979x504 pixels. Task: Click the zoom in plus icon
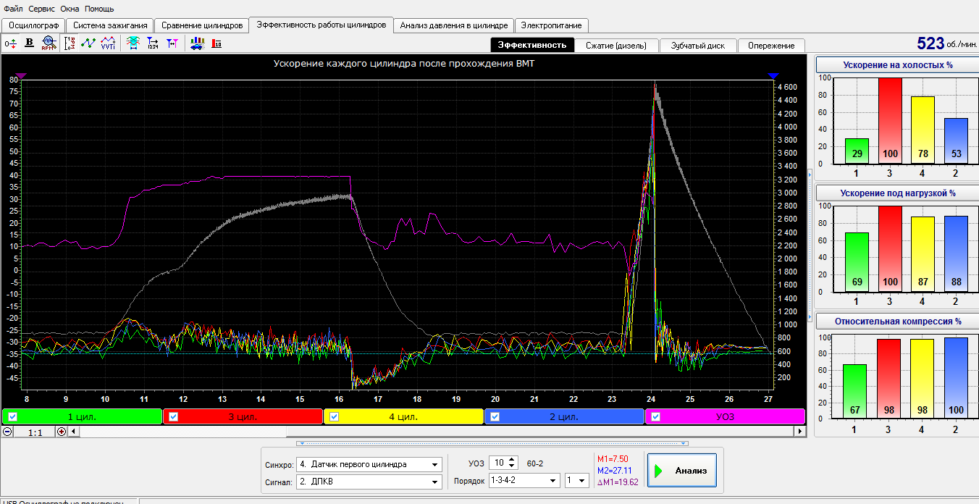pyautogui.click(x=62, y=431)
